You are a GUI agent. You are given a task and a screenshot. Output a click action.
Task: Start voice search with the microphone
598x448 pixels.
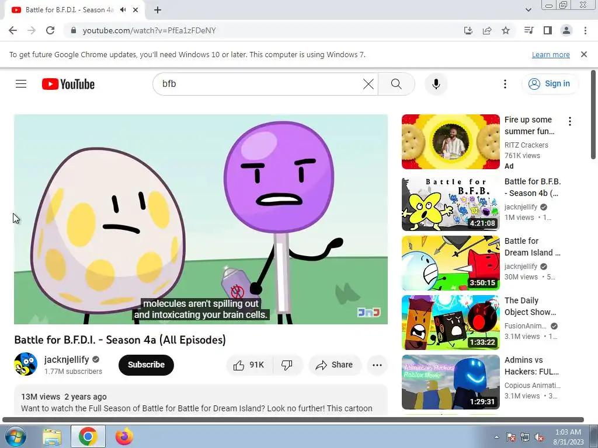tap(436, 84)
